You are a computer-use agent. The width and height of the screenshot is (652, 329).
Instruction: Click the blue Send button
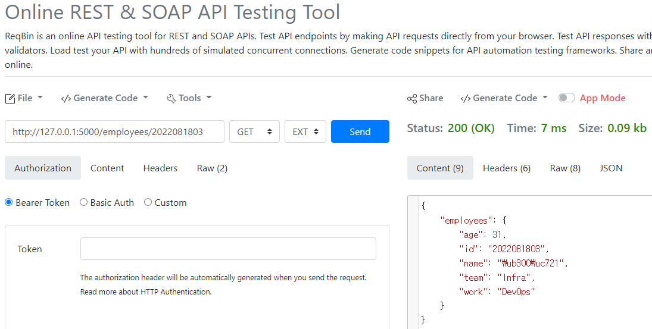(x=360, y=131)
